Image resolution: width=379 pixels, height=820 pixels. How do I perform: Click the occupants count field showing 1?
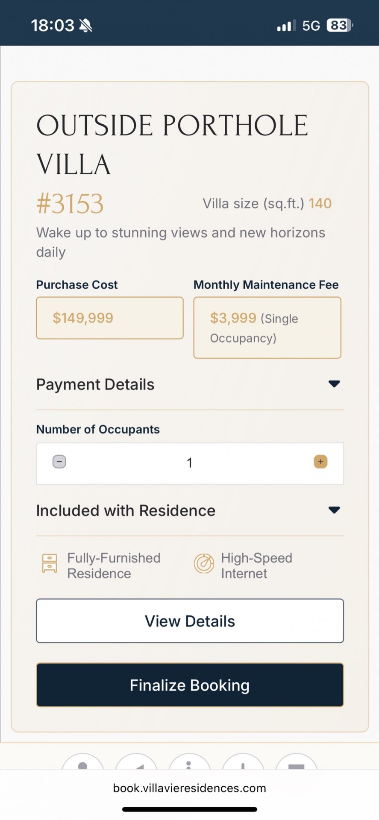[189, 463]
